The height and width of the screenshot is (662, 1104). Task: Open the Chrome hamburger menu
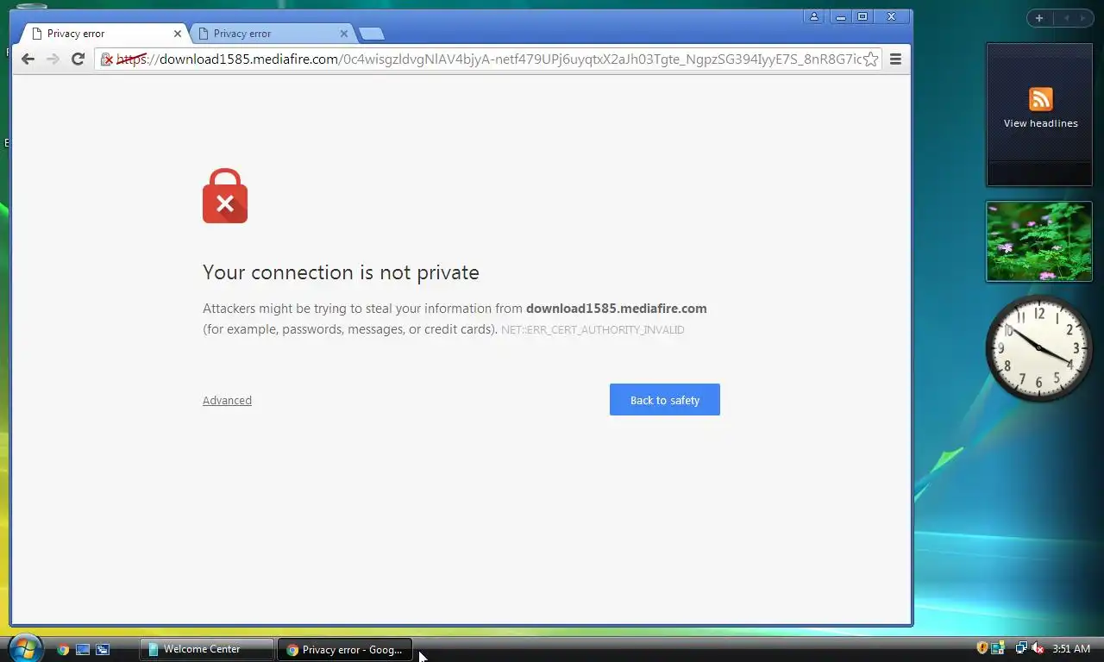[x=895, y=59]
